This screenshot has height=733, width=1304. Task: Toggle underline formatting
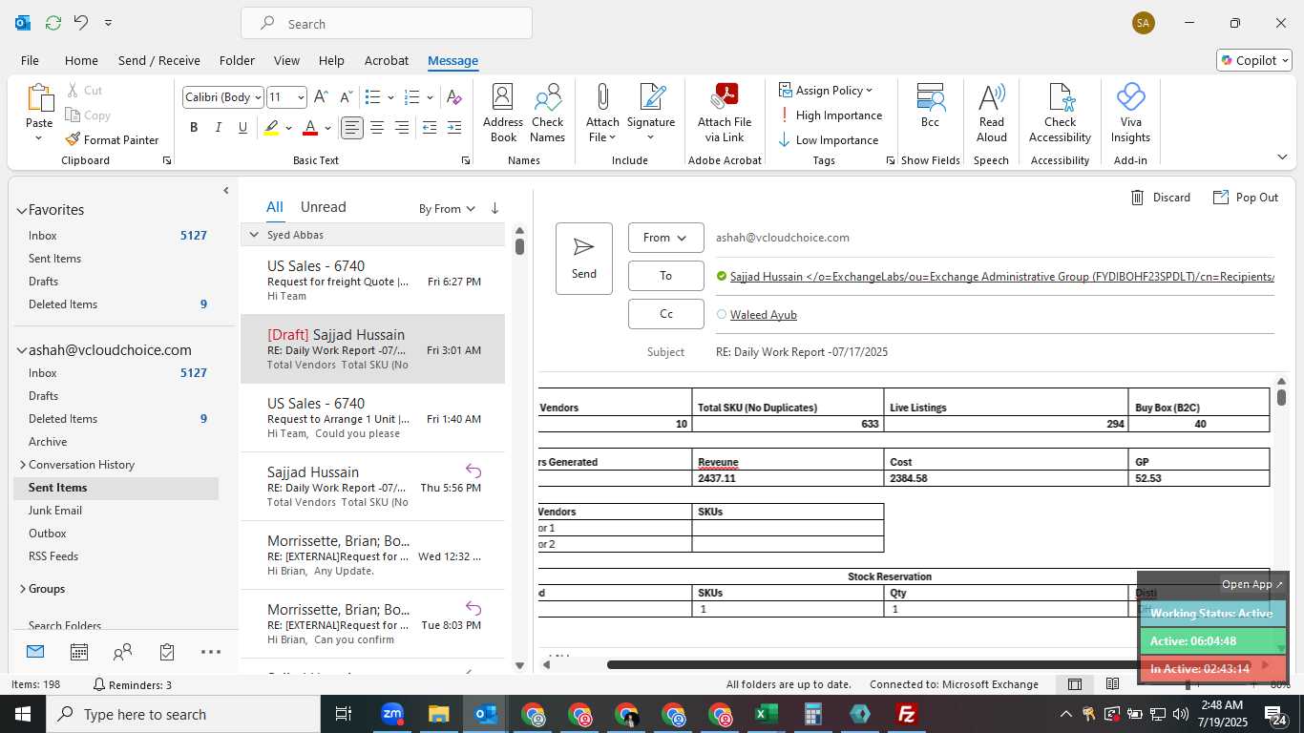(x=242, y=127)
